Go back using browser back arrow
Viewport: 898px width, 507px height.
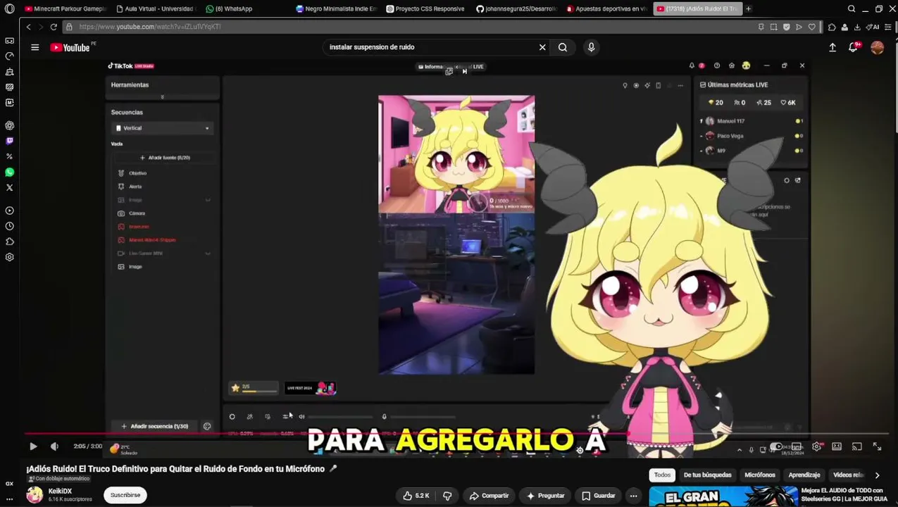[28, 27]
